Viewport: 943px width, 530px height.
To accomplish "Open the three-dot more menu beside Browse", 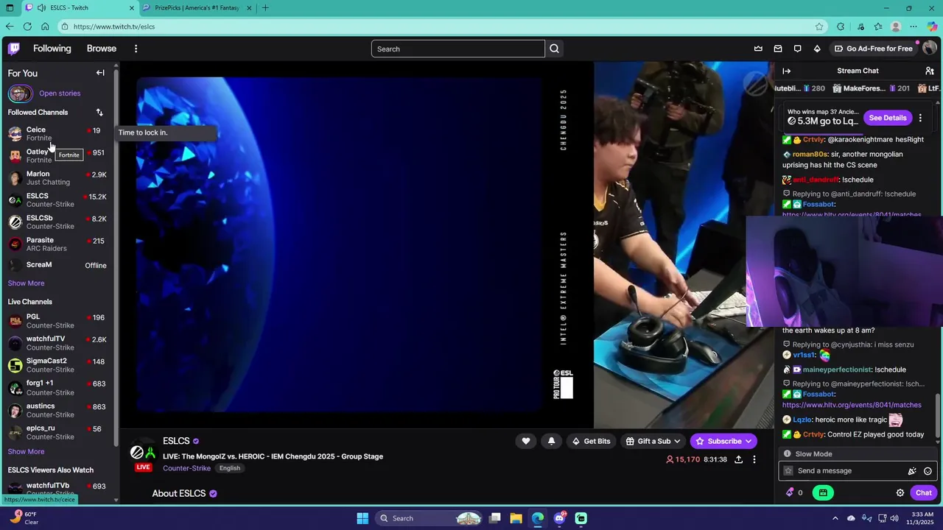I will (x=136, y=49).
